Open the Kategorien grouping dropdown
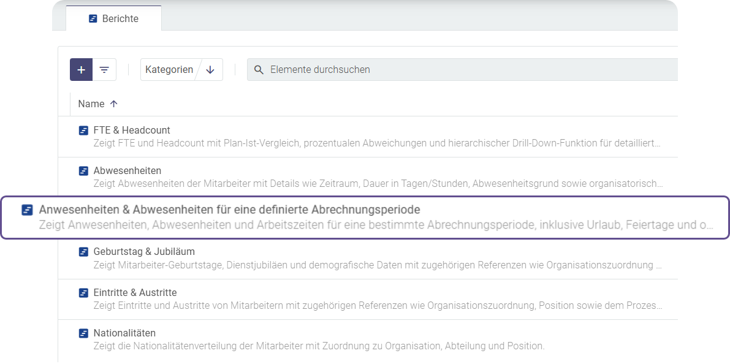The width and height of the screenshot is (730, 364). tap(169, 70)
